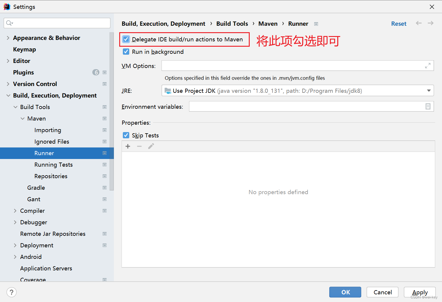Click project-level icon next to Build Tools

104,107
